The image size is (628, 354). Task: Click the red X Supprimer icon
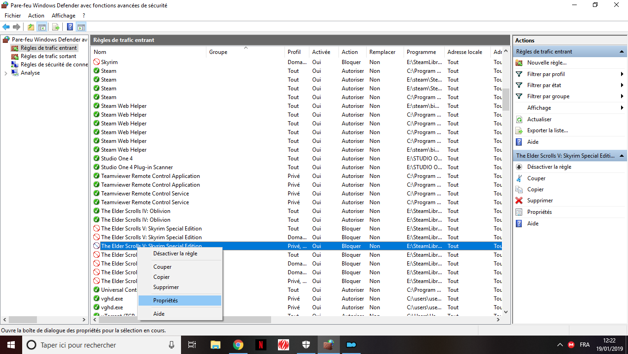[519, 201]
